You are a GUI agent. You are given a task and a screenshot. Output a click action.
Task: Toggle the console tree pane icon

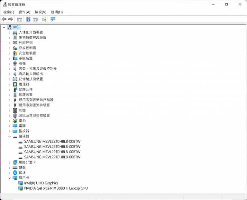pyautogui.click(x=20, y=19)
